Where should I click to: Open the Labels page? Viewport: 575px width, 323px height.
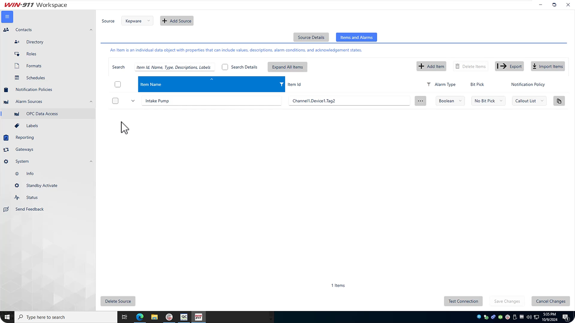(32, 126)
